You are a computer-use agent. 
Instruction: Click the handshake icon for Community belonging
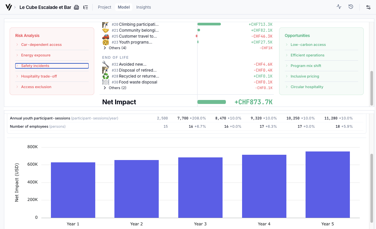pyautogui.click(x=105, y=30)
